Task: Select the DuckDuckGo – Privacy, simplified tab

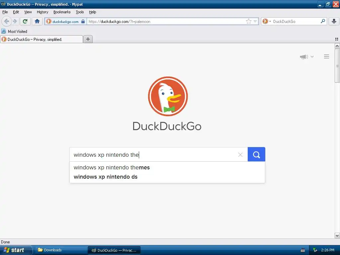Action: click(x=42, y=39)
